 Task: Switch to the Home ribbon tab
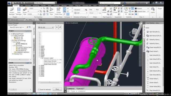coord(15,5)
